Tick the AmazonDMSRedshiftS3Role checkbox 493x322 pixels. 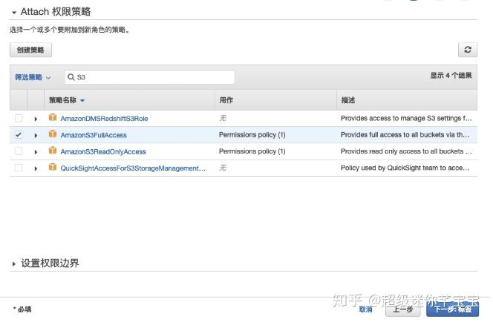19,119
